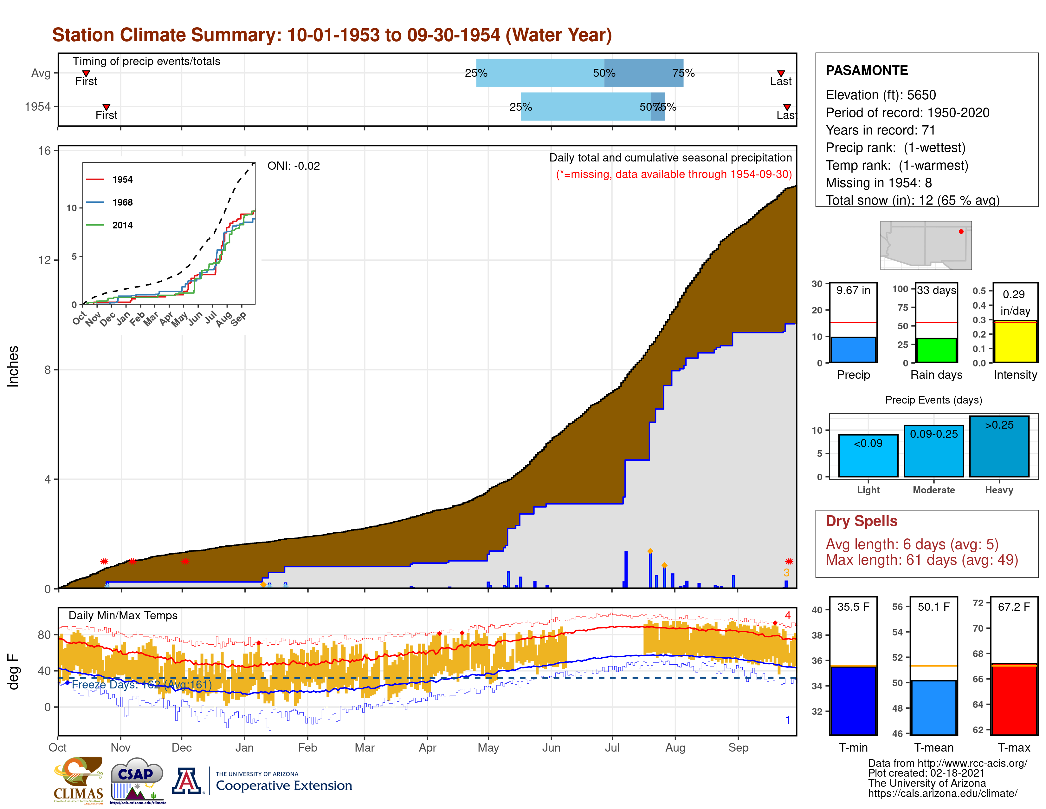The width and height of the screenshot is (1046, 809).
Task: Click the 1954 red legend entry
Action: coord(109,179)
